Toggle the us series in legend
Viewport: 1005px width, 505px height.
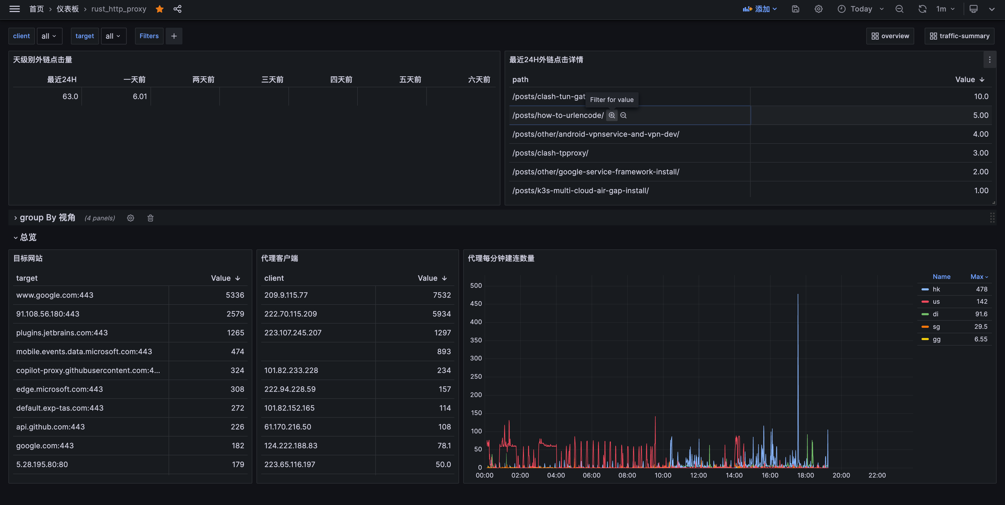[936, 302]
